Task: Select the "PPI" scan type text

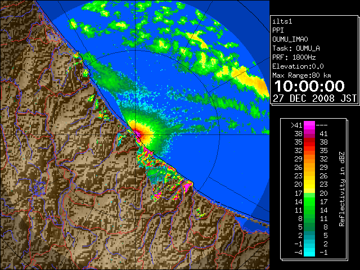Action: 278,30
